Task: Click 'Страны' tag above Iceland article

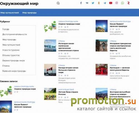Action: click(61, 41)
